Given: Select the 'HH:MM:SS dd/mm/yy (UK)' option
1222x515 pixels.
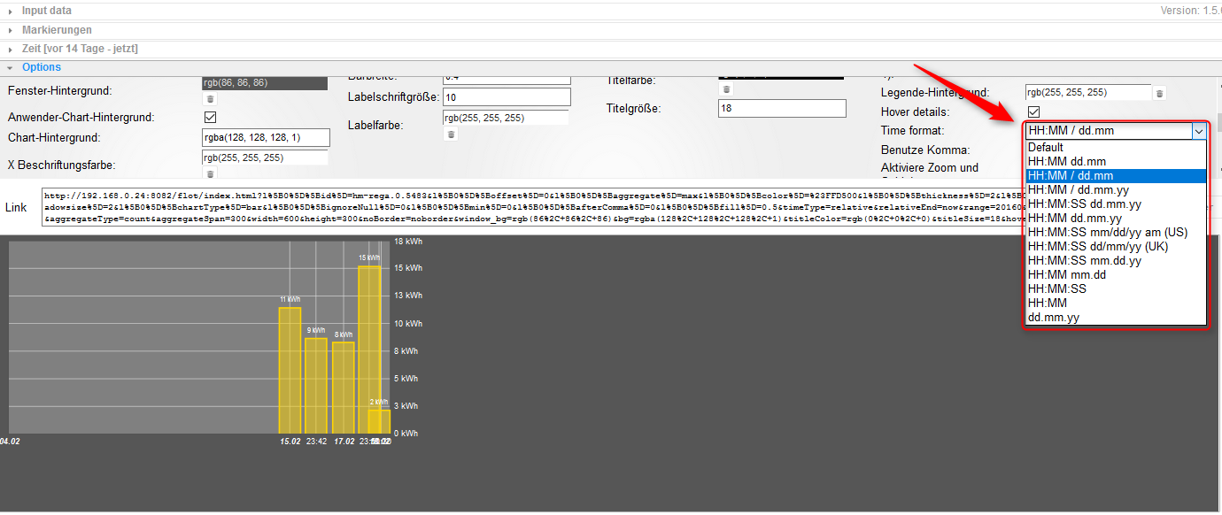Looking at the screenshot, I should 1116,246.
